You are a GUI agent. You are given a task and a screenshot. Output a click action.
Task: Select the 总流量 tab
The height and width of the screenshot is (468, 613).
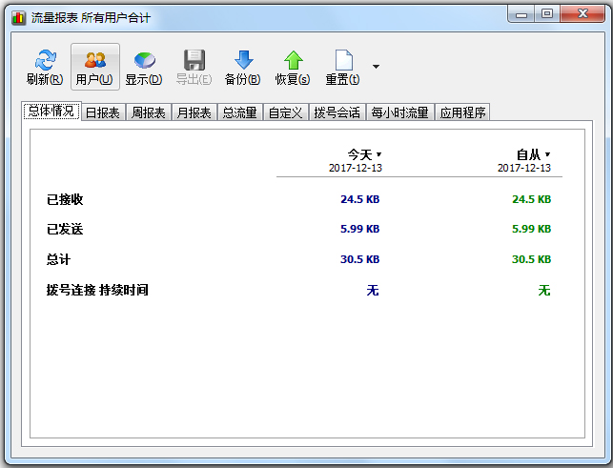pos(239,112)
